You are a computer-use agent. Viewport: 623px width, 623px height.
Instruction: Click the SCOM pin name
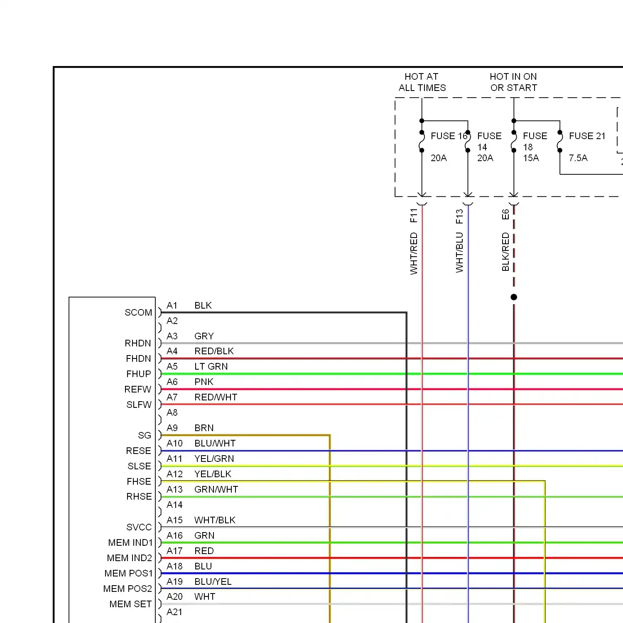coord(138,312)
